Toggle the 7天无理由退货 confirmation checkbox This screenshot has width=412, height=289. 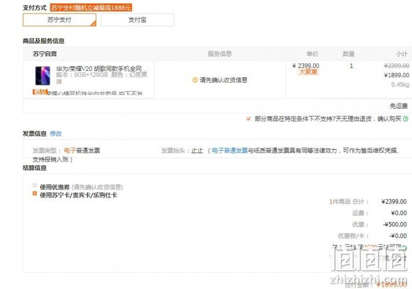(x=248, y=119)
